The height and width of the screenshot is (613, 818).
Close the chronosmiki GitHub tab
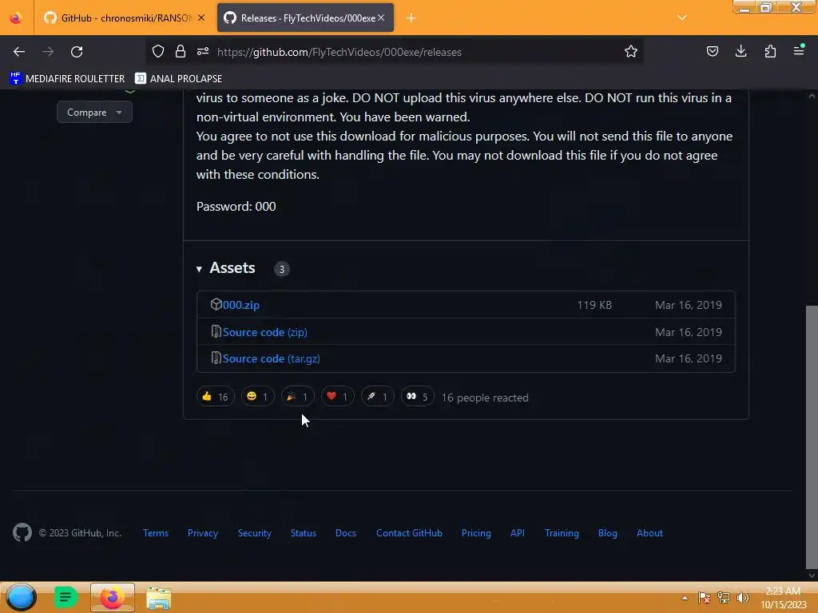201,18
